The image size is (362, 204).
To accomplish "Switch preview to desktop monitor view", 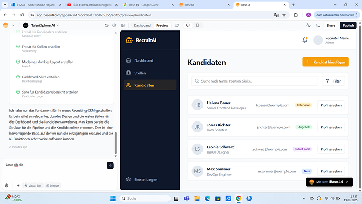I will [188, 25].
